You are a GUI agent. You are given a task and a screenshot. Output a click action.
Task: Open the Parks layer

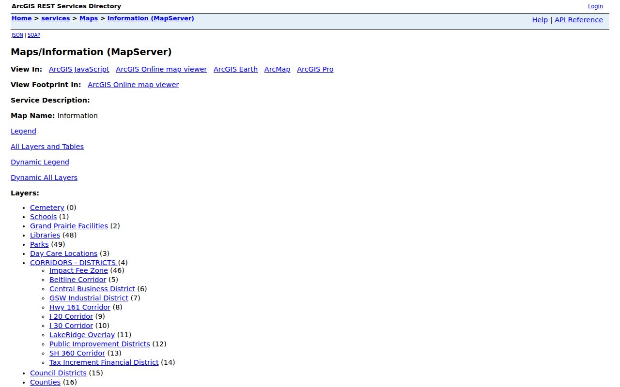pyautogui.click(x=39, y=244)
